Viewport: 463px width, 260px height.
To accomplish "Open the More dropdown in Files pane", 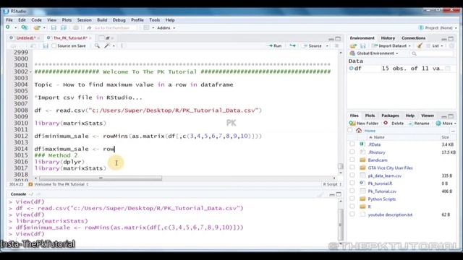I will [x=446, y=123].
